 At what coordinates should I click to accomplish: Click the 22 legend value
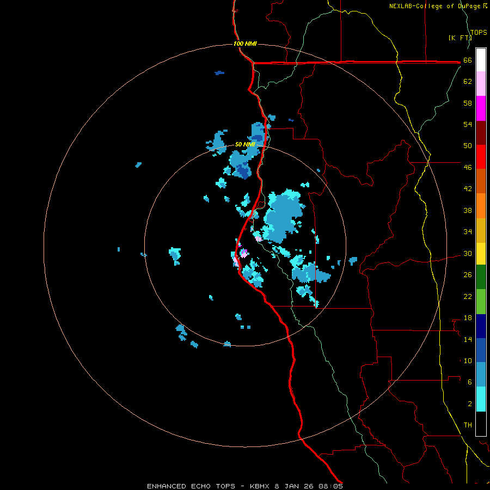(468, 296)
